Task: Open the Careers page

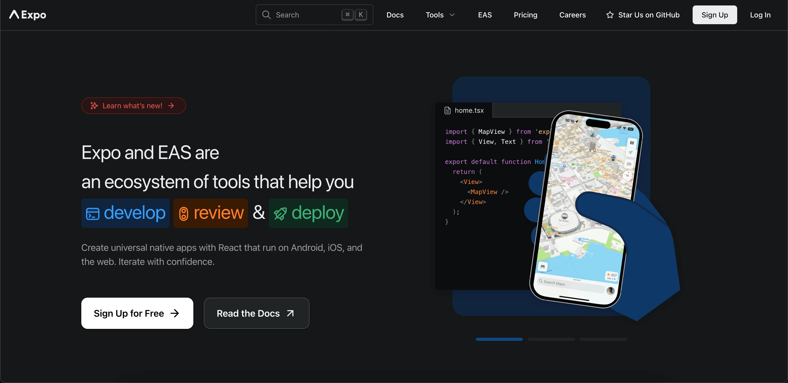Action: (572, 15)
